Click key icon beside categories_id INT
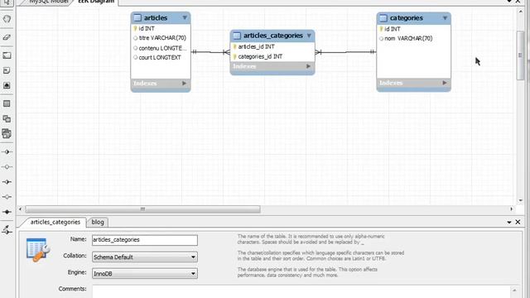530x298 pixels. click(234, 57)
